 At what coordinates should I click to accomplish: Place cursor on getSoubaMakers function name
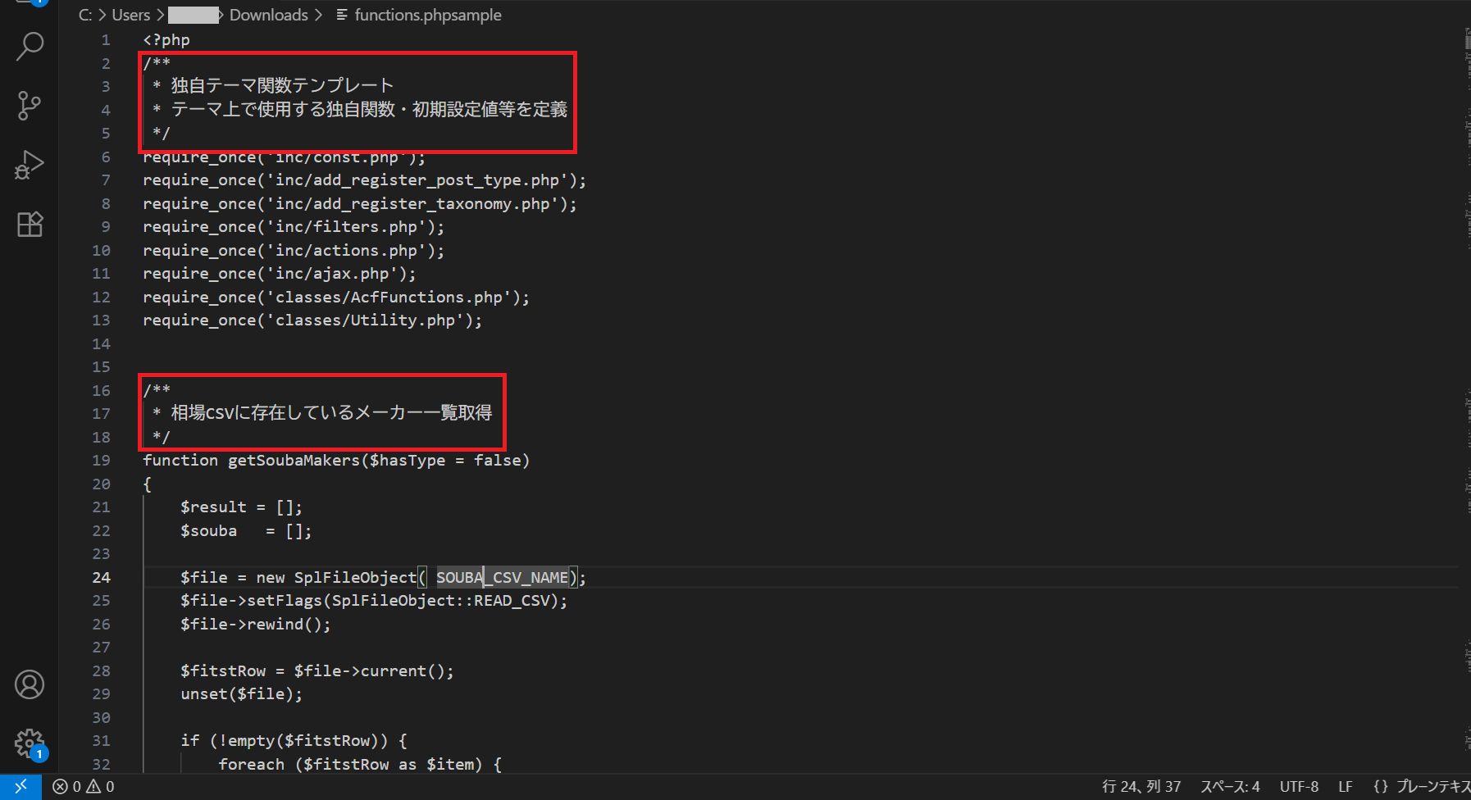click(294, 461)
